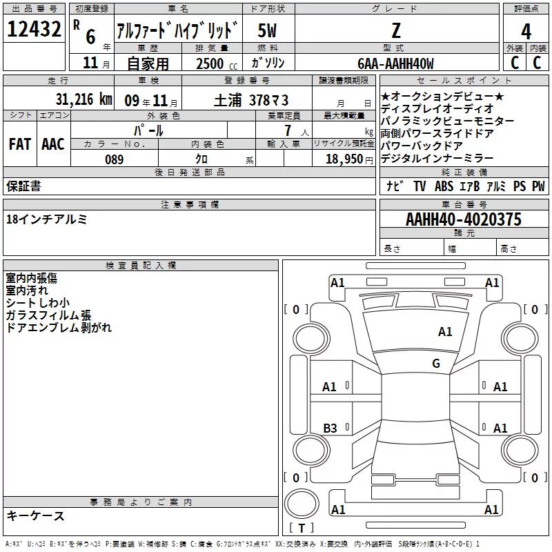Click the 18インチアルミ note
Viewport: 552px width, 552px height.
[46, 219]
